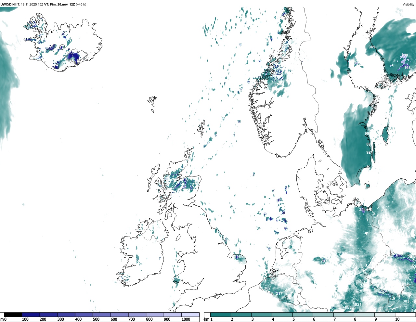Screen dimensions: 416x322
Task: Click the 500 tick label on metre scale
Action: pos(96,319)
